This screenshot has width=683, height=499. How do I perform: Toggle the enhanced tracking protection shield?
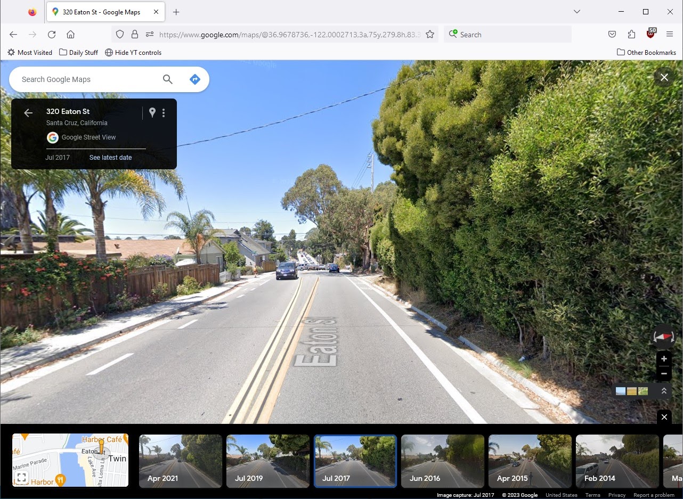[x=120, y=34]
